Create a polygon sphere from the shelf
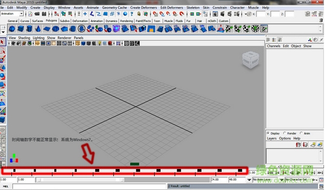325x190 pixels. click(12, 29)
